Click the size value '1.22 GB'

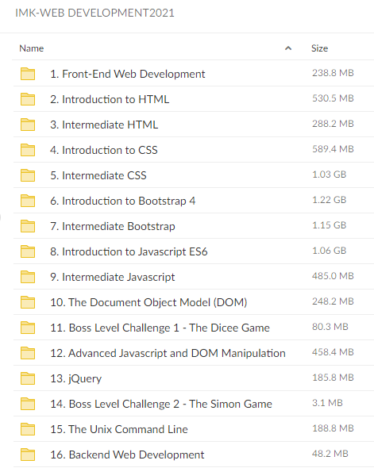(330, 200)
